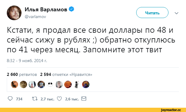Click the 2,7 тыс. retweet count
Image resolution: width=186 pixels, height=112 pixels.
[47, 99]
